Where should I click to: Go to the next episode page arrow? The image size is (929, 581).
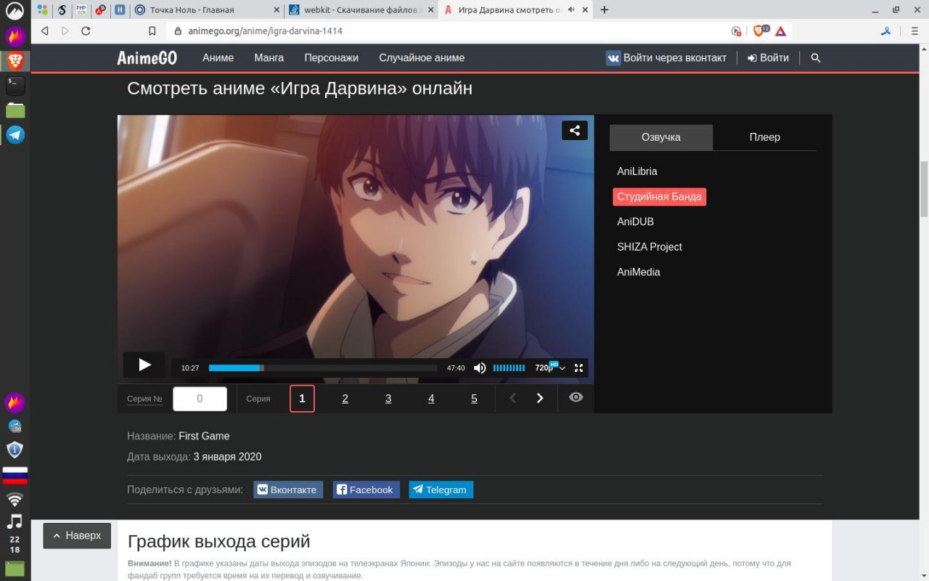(540, 398)
